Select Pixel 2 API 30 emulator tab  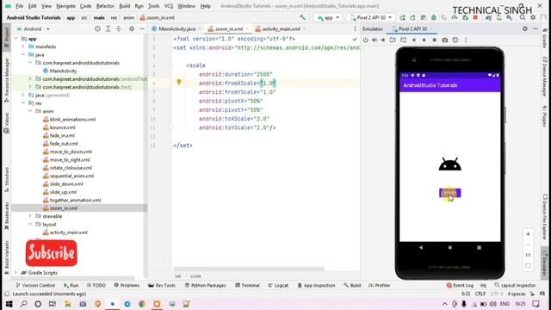[412, 28]
